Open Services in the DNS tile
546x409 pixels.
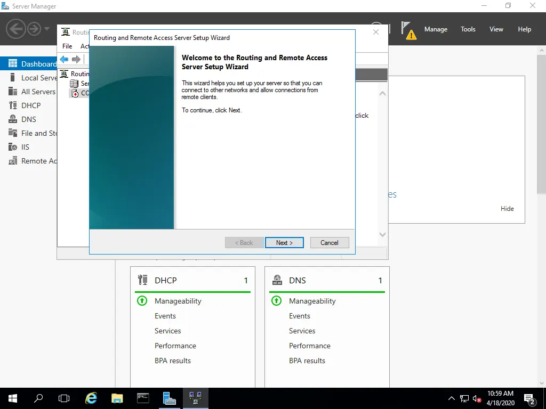(302, 331)
